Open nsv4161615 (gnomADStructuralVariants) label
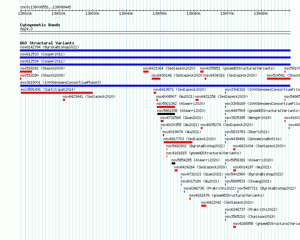Viewport: 300px width, 240px height. [x=204, y=153]
